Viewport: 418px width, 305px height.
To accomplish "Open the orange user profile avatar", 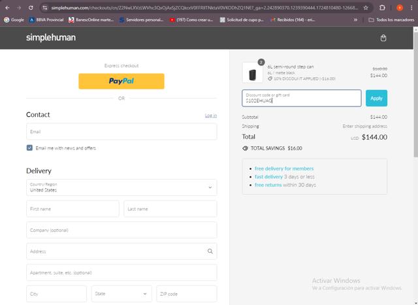I will coord(400,8).
